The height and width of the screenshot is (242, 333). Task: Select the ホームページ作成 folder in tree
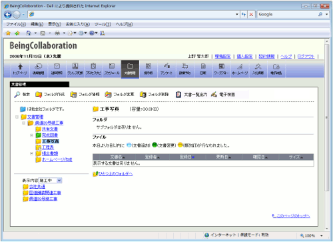coord(57,159)
